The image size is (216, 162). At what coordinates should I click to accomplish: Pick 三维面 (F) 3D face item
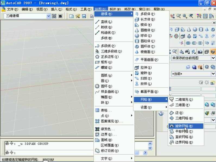186,105
